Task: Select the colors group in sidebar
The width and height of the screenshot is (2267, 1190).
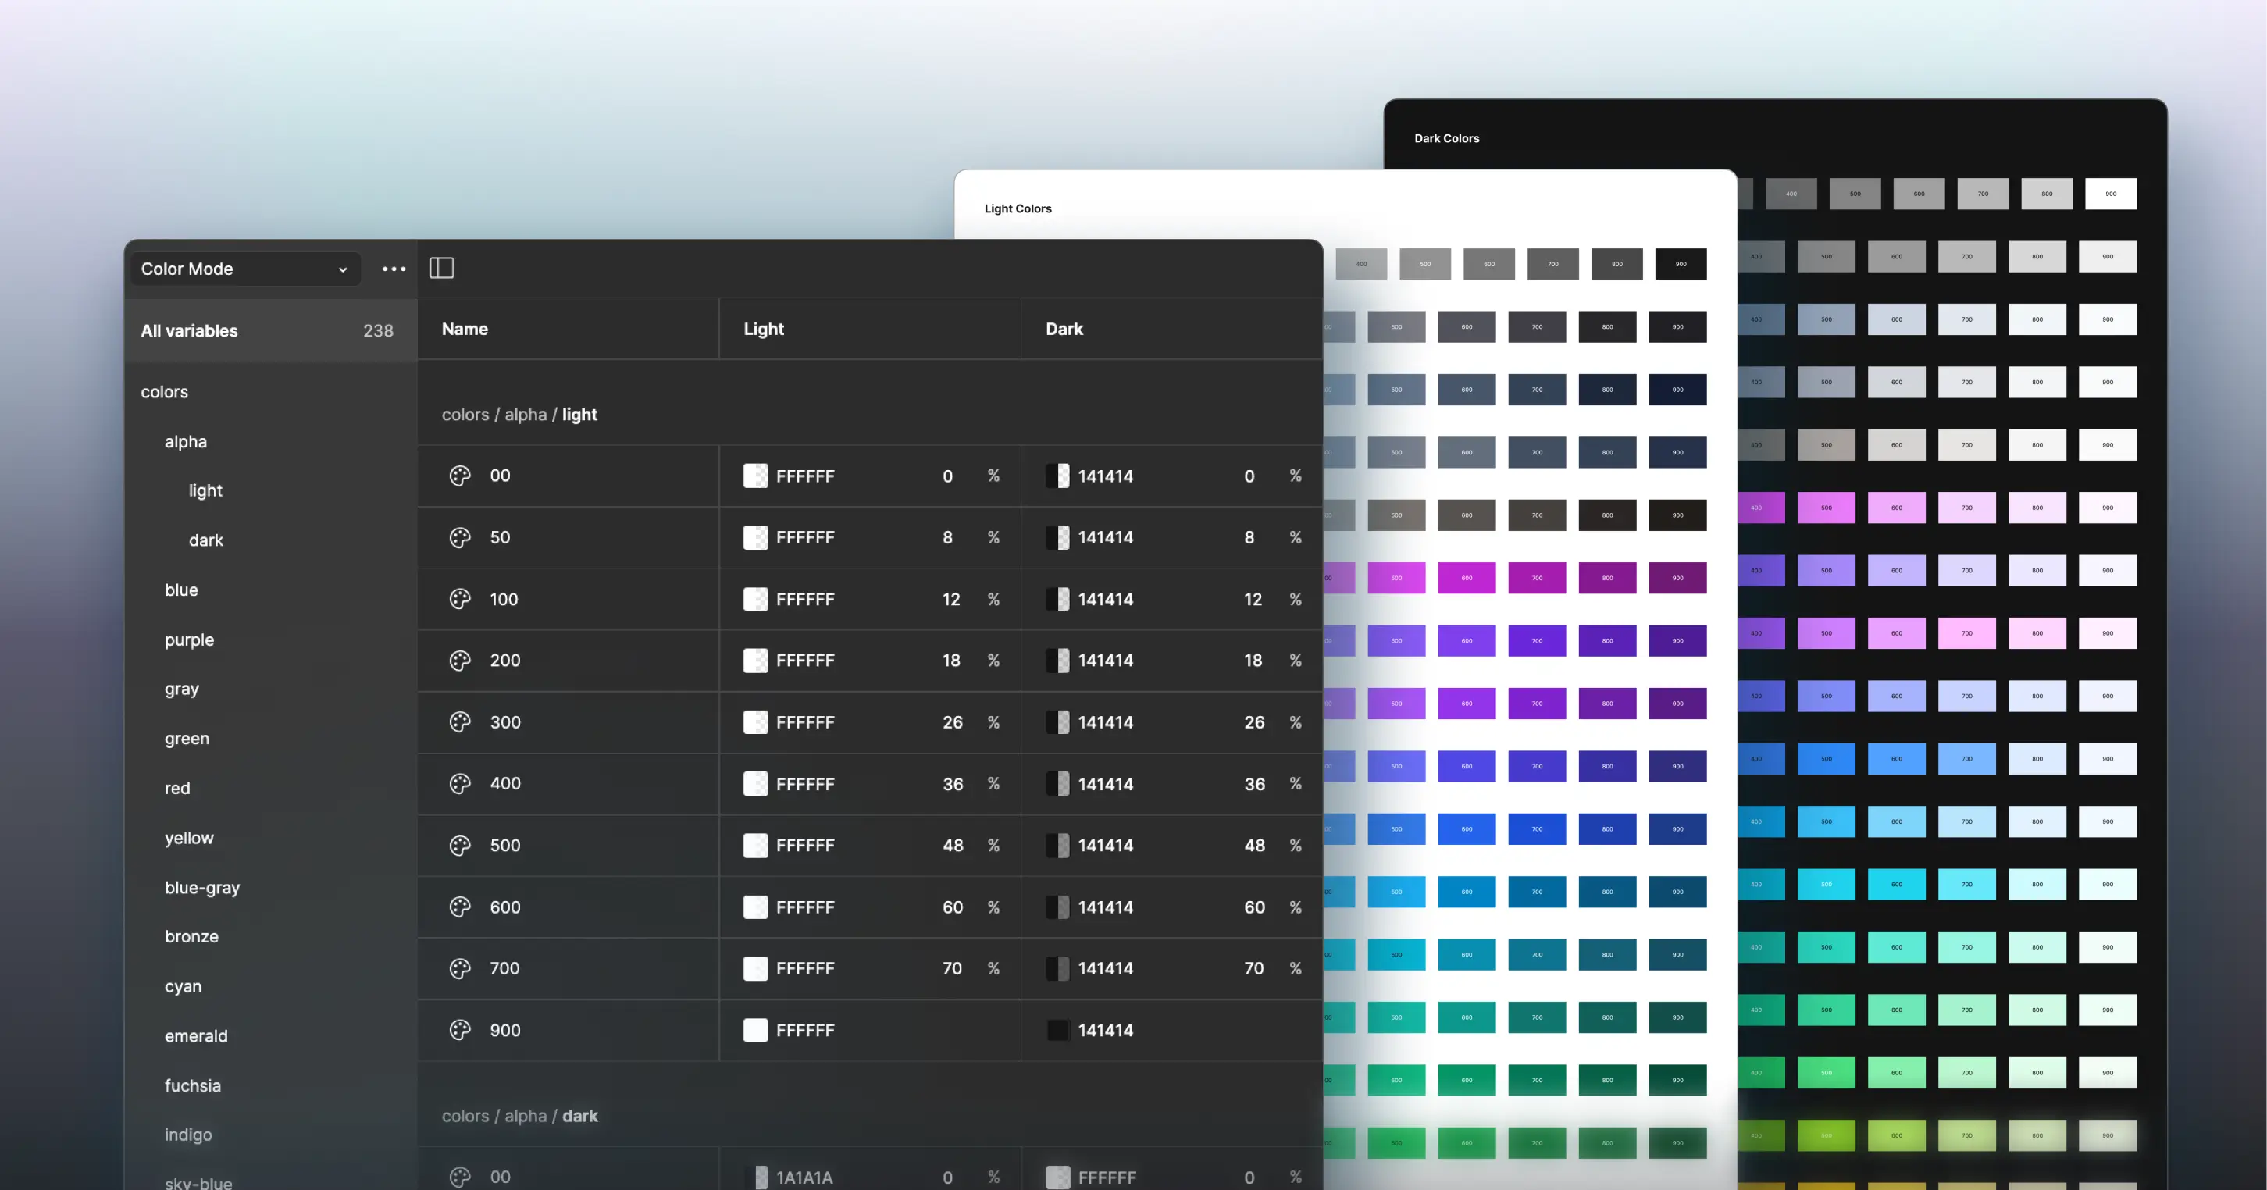Action: [x=165, y=392]
